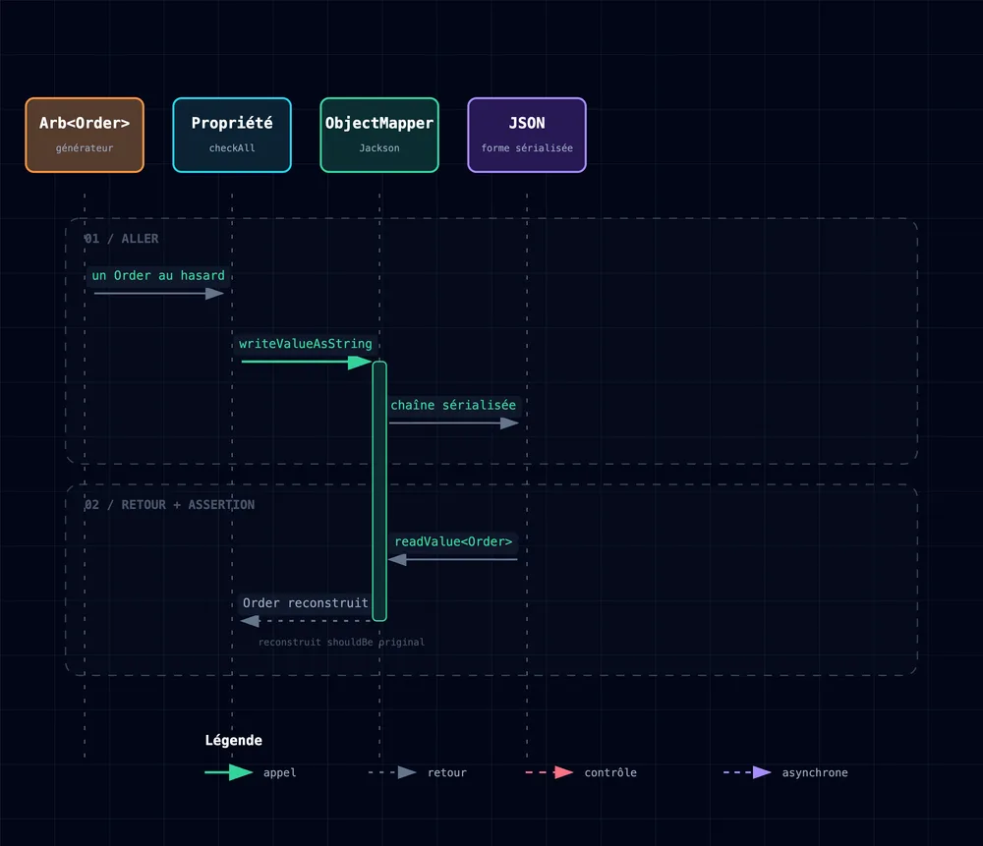Click the "02 / RETOUR + ASSERTION" heading
The width and height of the screenshot is (983, 846).
coord(169,505)
